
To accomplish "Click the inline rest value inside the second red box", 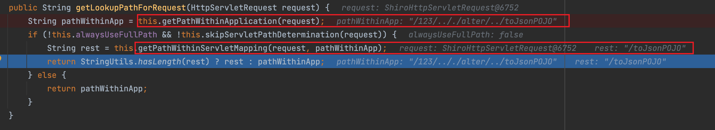I will coord(654,48).
